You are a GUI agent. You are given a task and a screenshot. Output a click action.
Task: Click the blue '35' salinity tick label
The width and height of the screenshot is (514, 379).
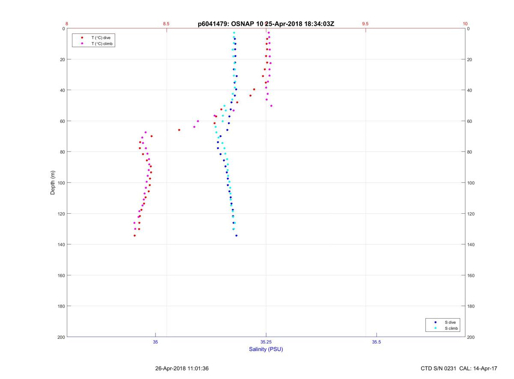[155, 342]
